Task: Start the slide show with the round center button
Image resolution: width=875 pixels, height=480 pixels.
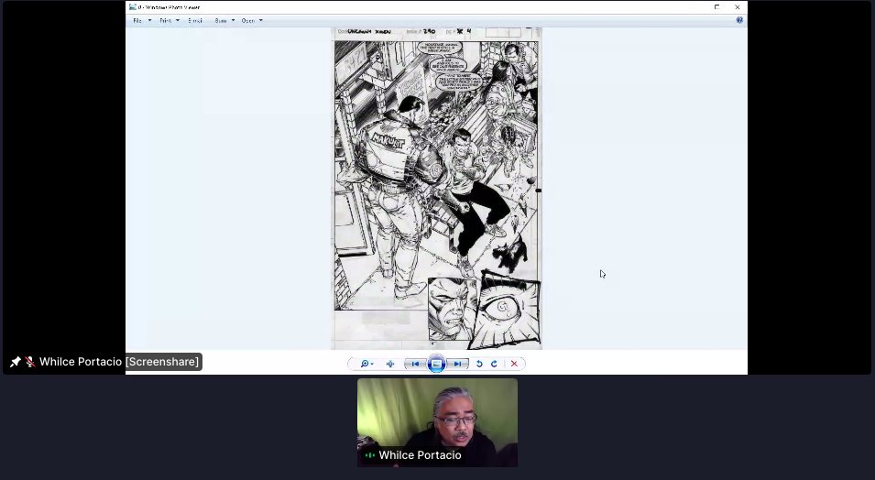Action: coord(436,364)
